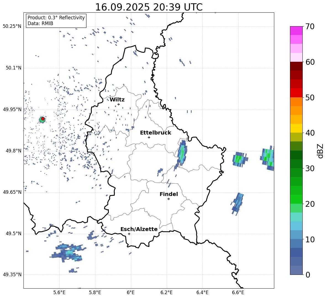Click the title 16.09.2025 20:39 UTC
This screenshot has width=327, height=298.
pyautogui.click(x=149, y=7)
